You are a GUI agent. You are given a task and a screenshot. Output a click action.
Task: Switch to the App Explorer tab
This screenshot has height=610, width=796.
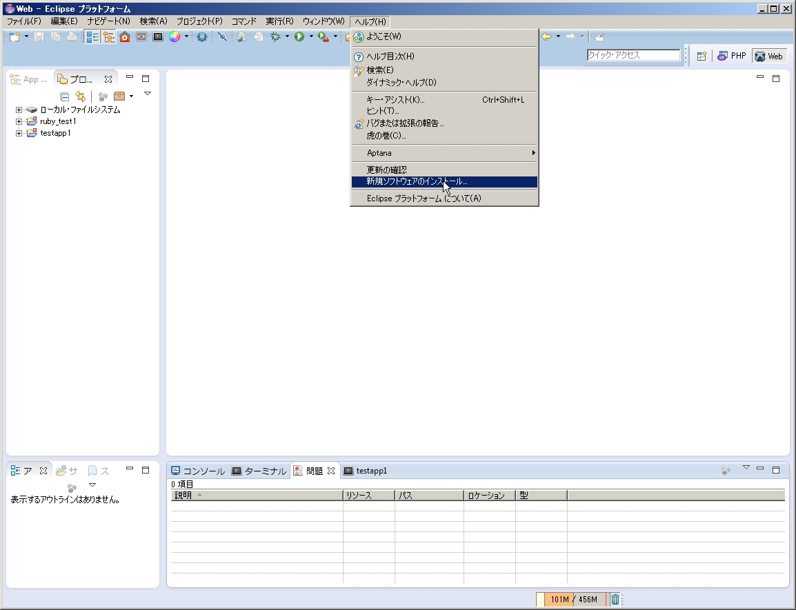point(29,79)
